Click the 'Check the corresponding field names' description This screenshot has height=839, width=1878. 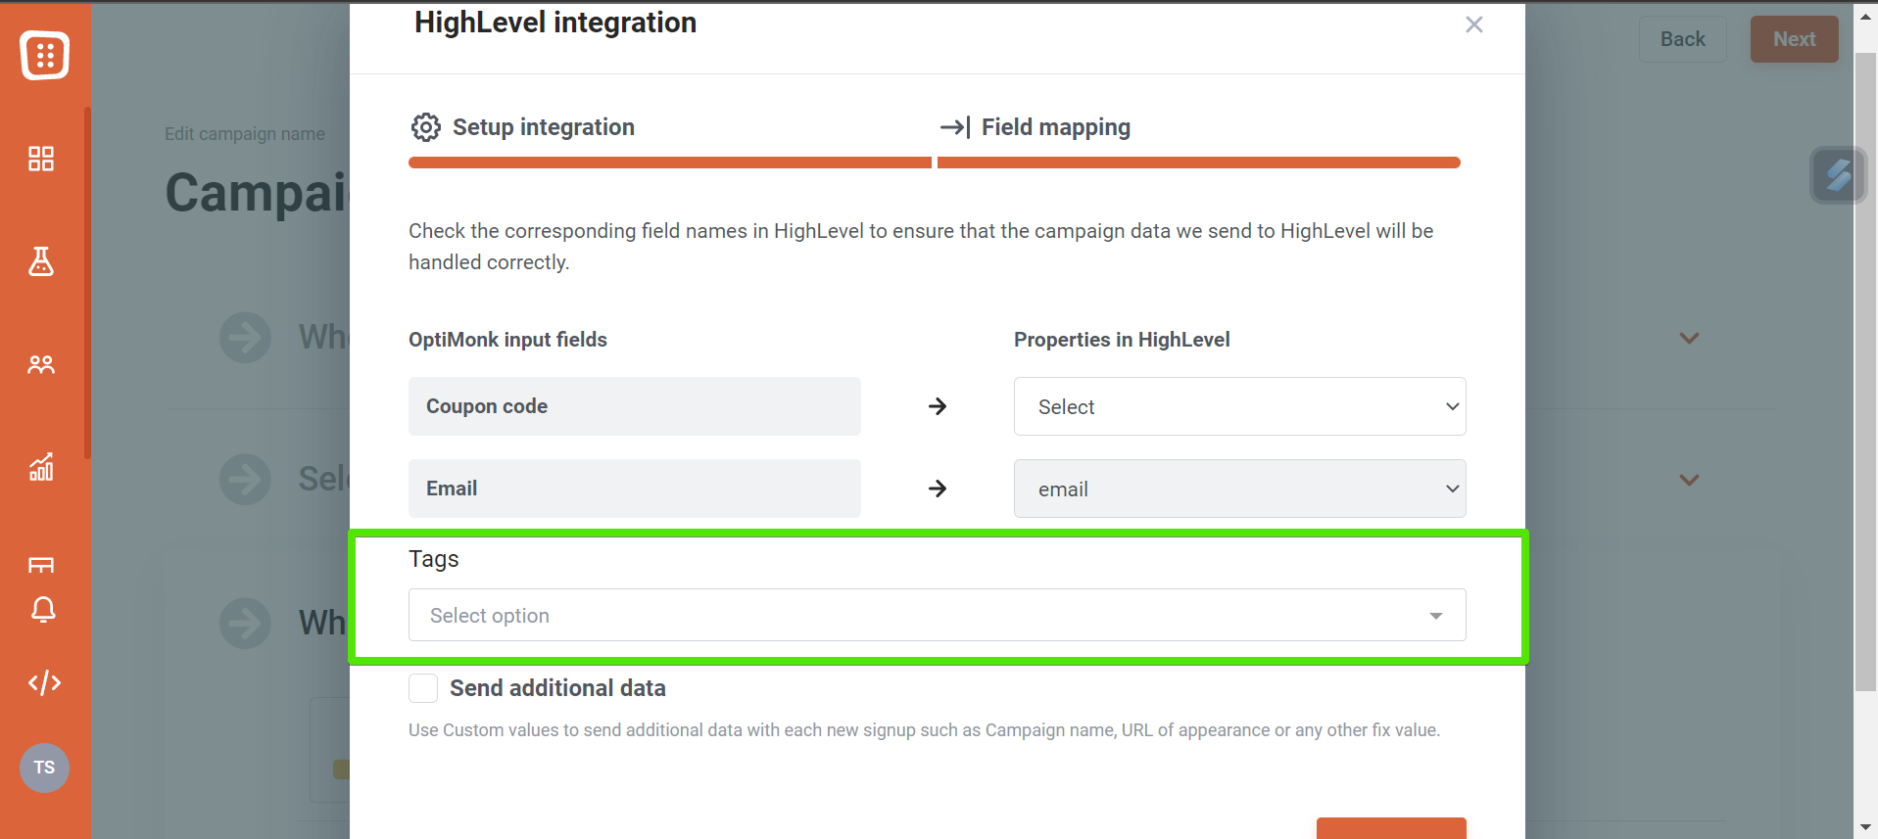pos(921,247)
